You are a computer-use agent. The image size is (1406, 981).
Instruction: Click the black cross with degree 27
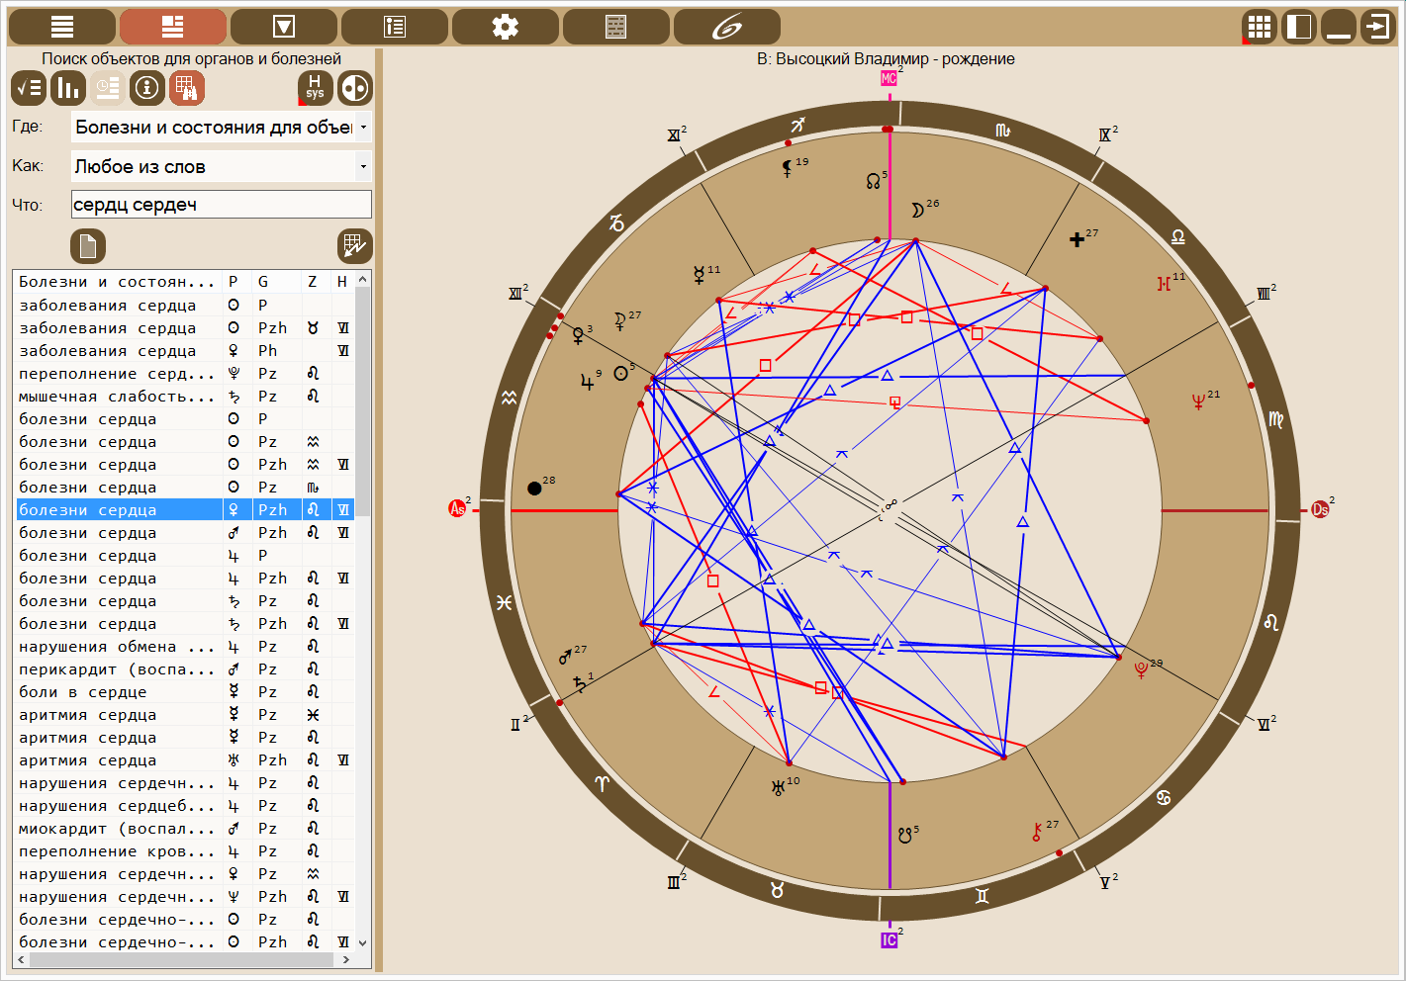(1078, 239)
